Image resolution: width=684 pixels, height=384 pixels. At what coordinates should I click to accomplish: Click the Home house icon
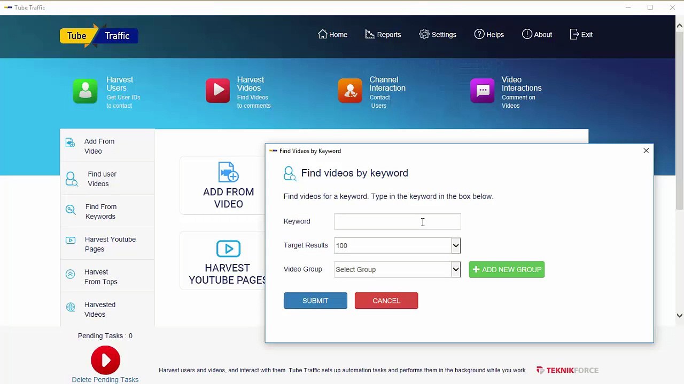pos(322,34)
